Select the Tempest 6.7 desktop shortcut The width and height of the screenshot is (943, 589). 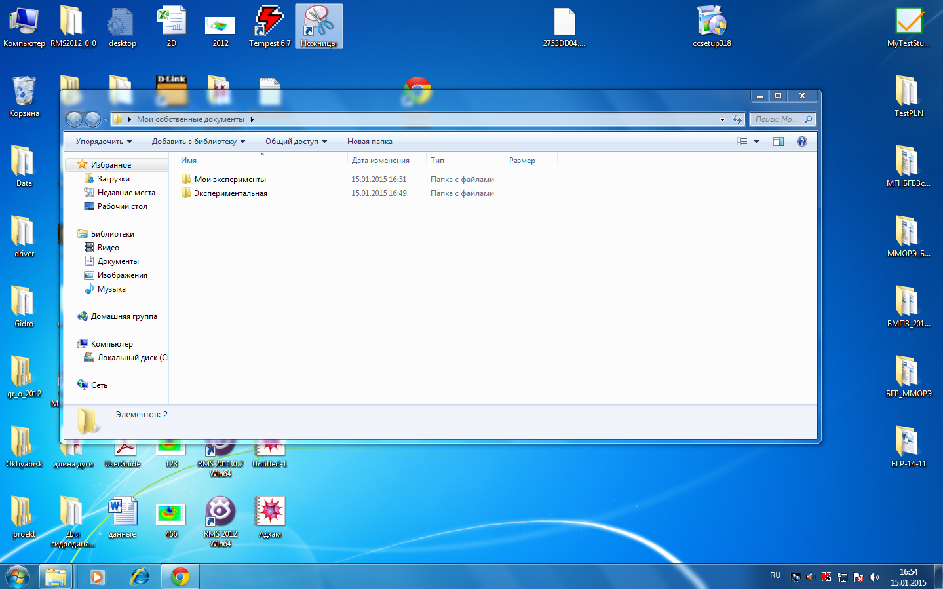[x=269, y=28]
